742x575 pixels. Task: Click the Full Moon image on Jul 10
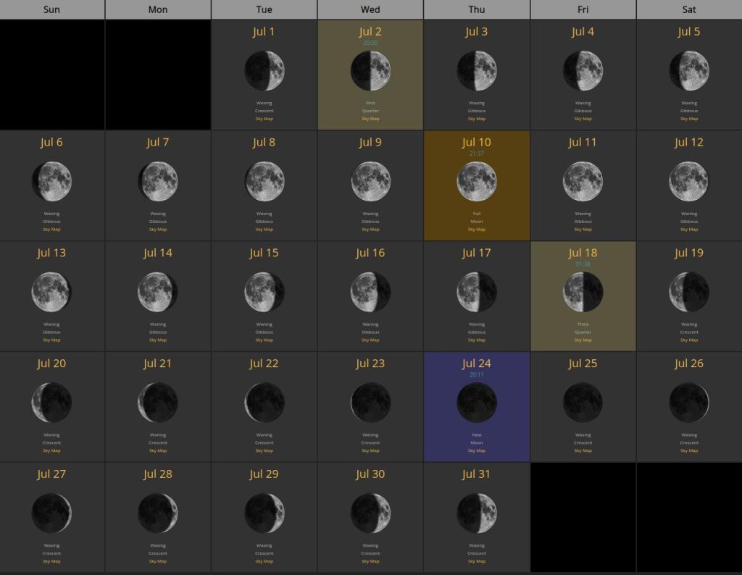click(x=477, y=181)
